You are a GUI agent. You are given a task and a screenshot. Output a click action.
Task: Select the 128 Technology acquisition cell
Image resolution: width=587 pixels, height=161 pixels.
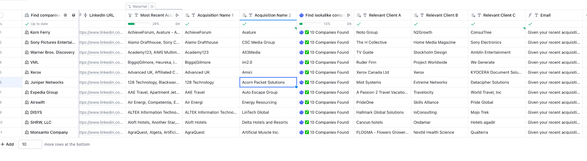211,82
